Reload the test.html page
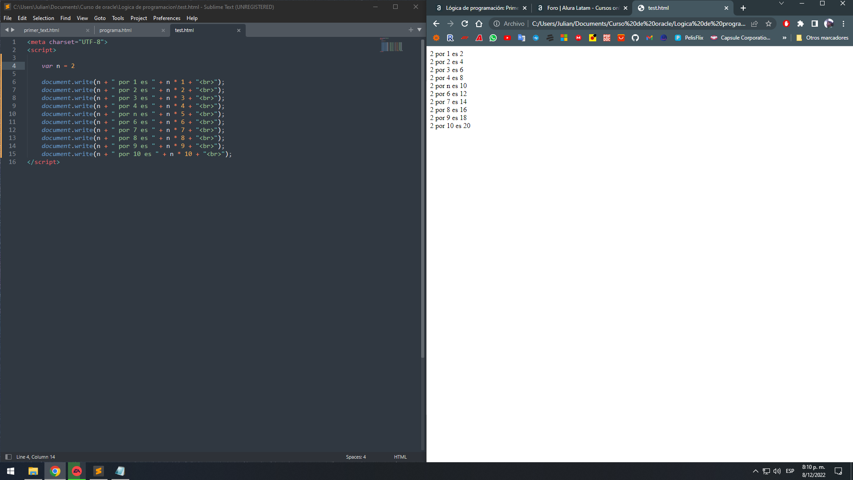Image resolution: width=853 pixels, height=480 pixels. [x=465, y=24]
